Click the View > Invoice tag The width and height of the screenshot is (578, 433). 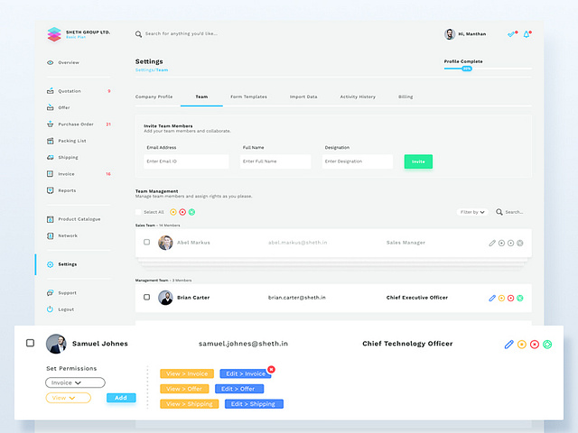[187, 373]
